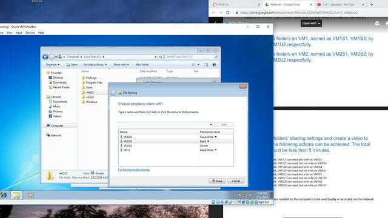This screenshot has height=218, width=388.
Task: Open Videos library in sidebar
Action: coord(55,116)
